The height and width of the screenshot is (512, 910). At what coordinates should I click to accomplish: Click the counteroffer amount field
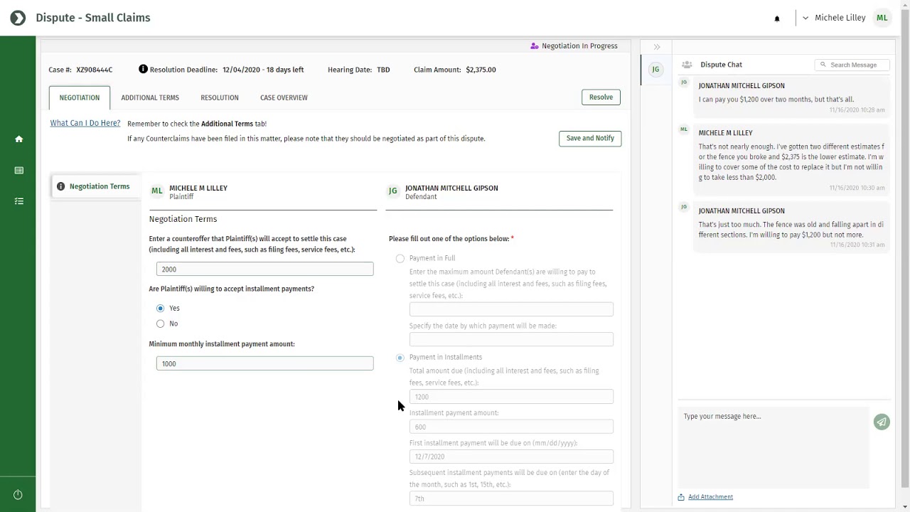[264, 269]
